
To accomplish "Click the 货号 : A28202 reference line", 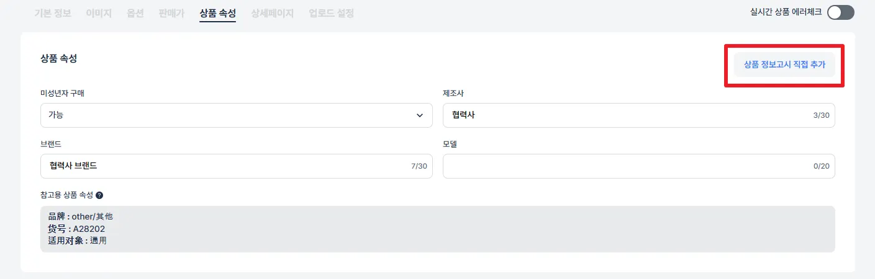I will [76, 229].
